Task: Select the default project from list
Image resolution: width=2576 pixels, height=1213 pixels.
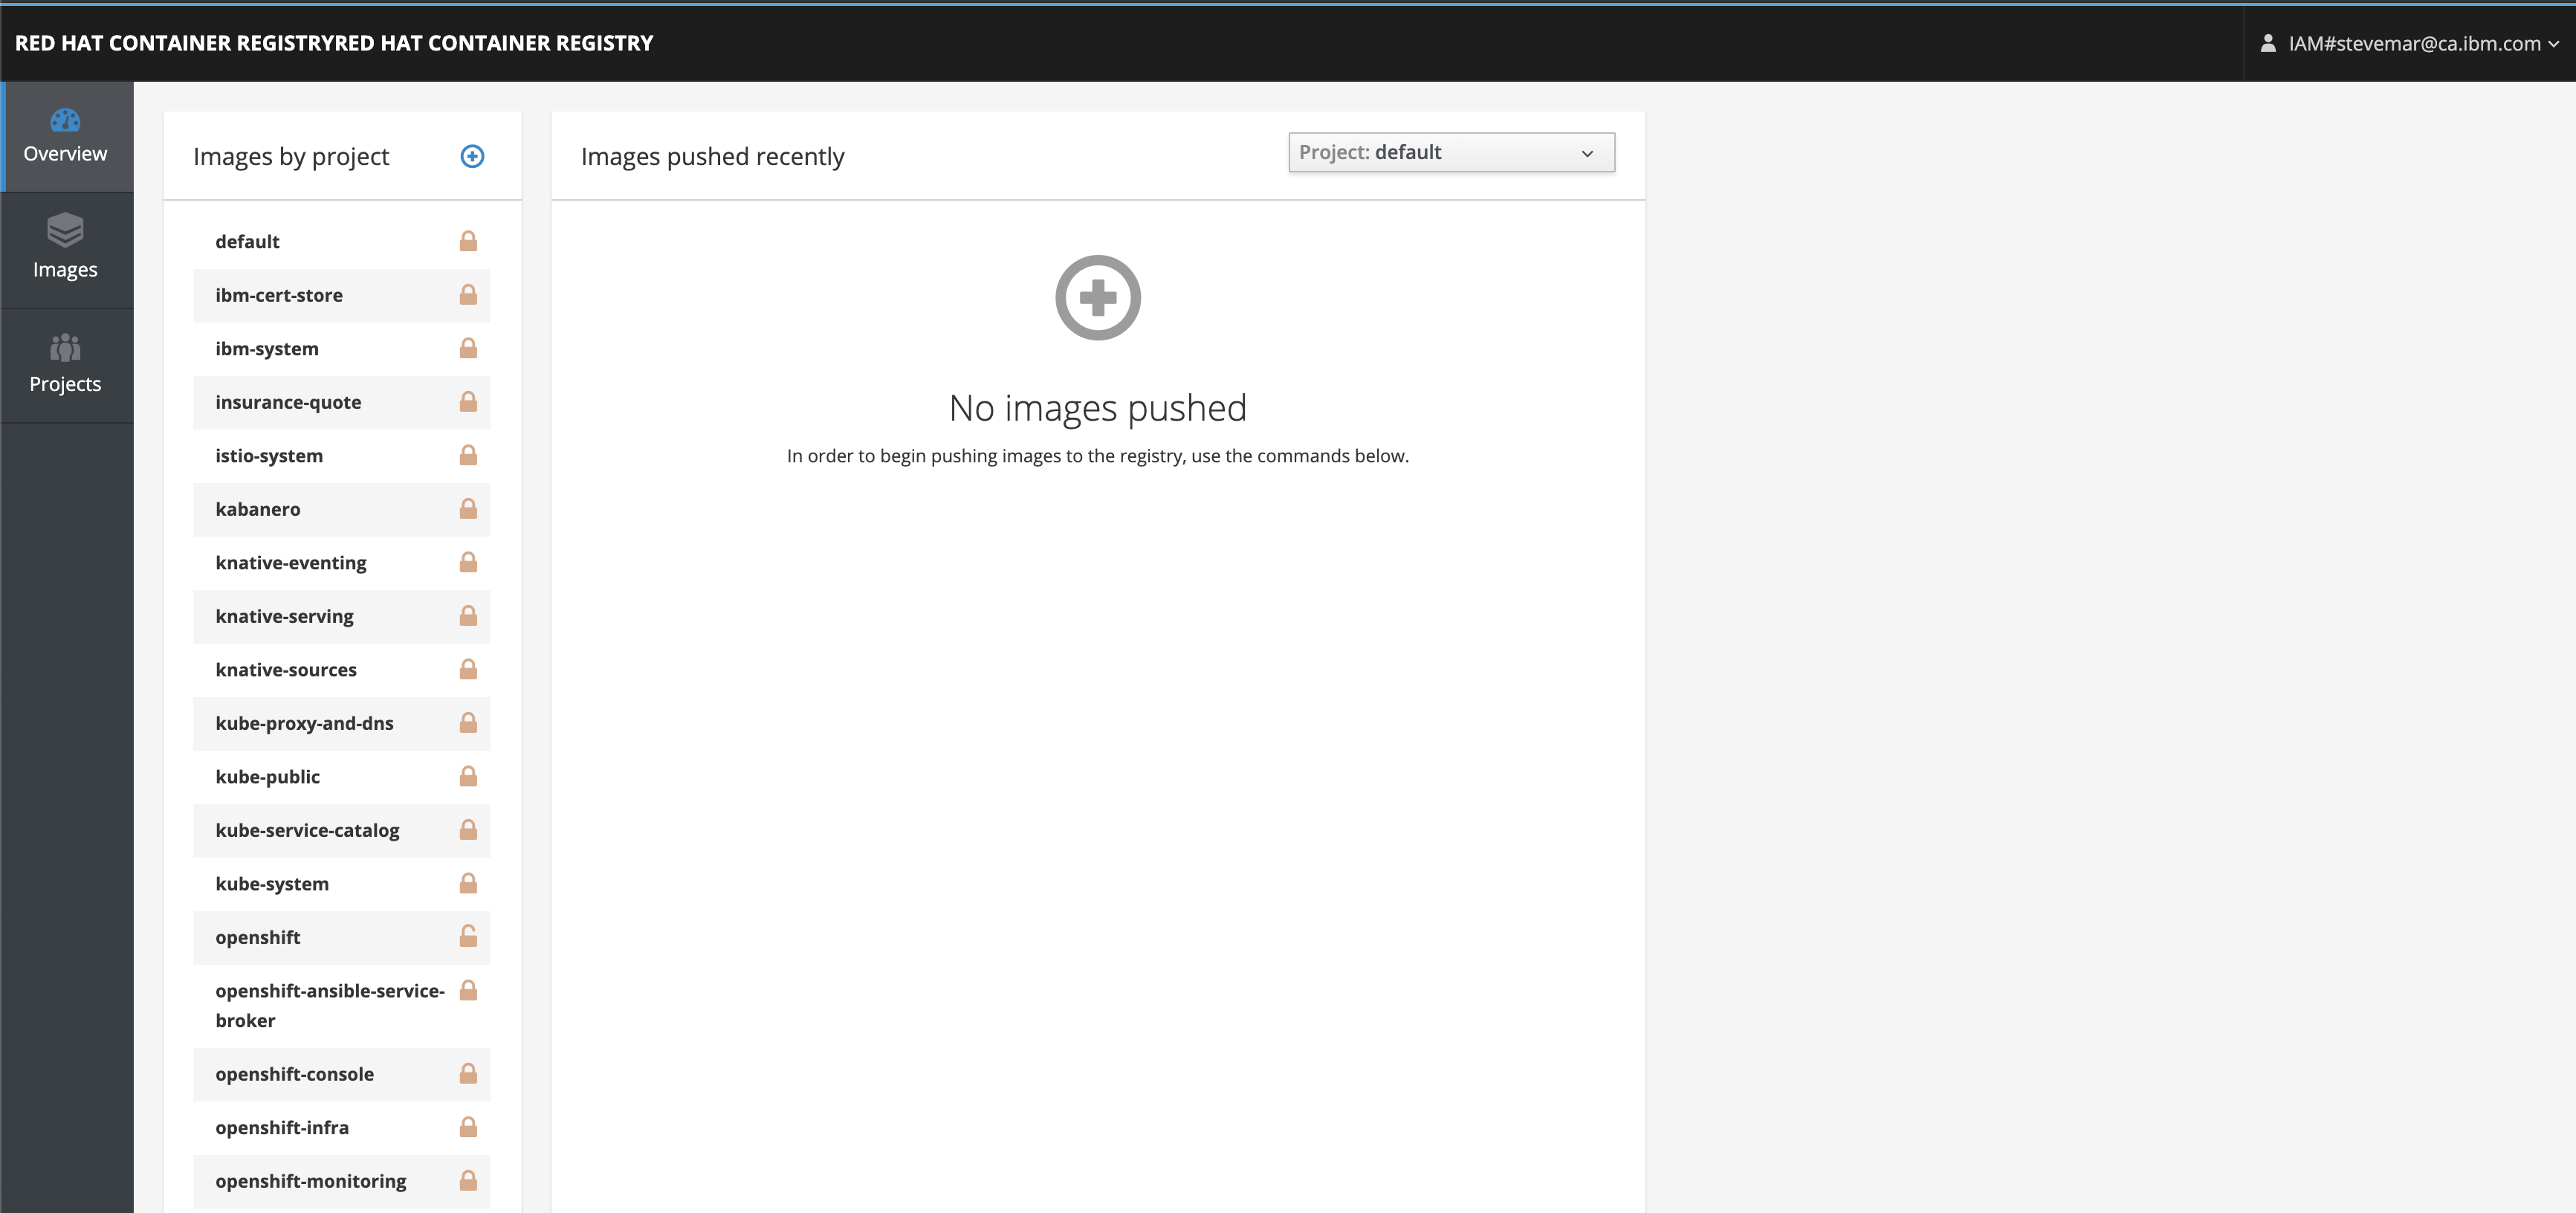Action: (x=247, y=242)
